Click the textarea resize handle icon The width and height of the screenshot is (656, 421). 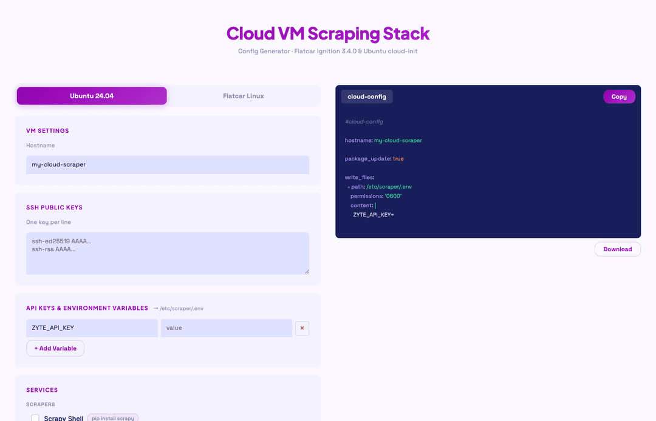(307, 272)
